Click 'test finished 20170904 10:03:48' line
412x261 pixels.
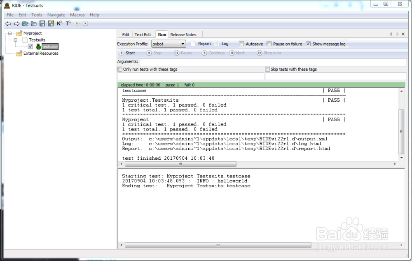pos(168,158)
